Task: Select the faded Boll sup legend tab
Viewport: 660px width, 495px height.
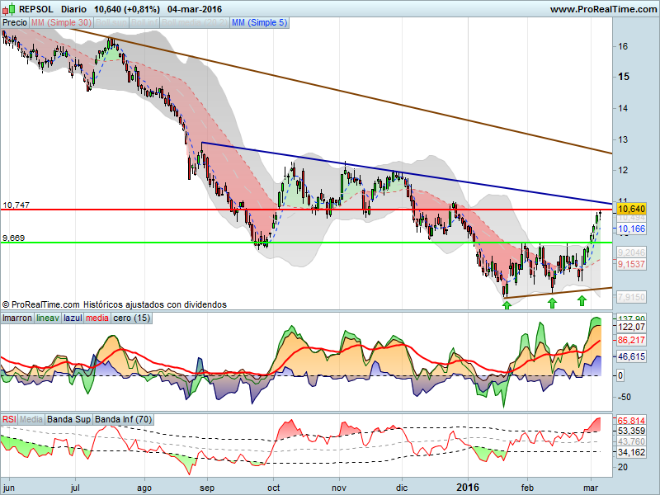Action: click(x=111, y=23)
